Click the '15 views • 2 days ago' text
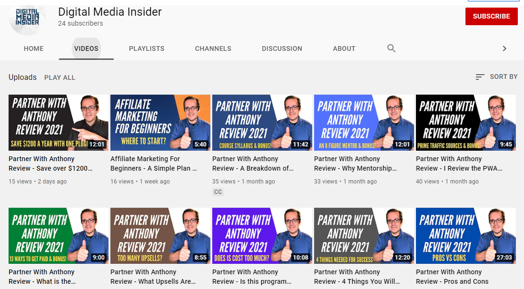Image resolution: width=524 pixels, height=289 pixels. [38, 182]
